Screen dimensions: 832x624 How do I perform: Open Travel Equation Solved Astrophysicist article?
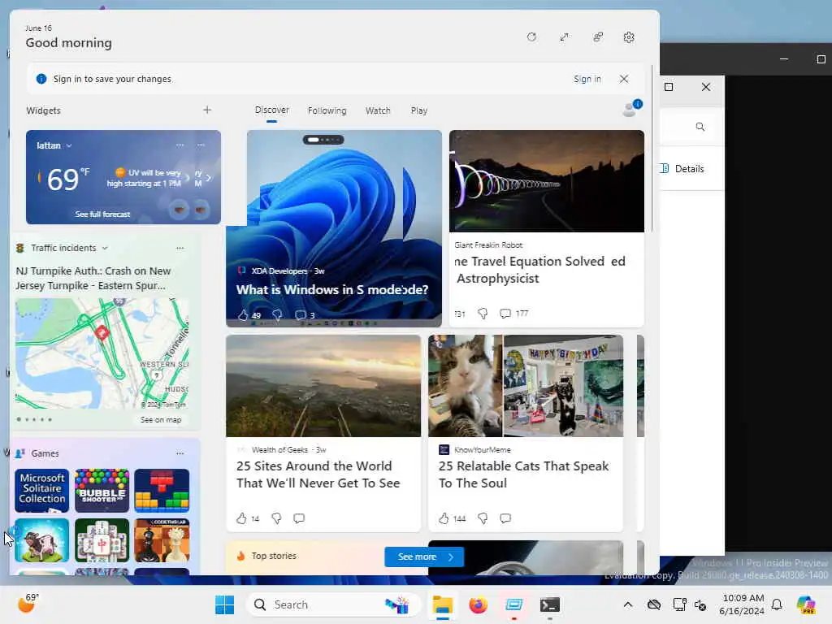click(x=540, y=270)
